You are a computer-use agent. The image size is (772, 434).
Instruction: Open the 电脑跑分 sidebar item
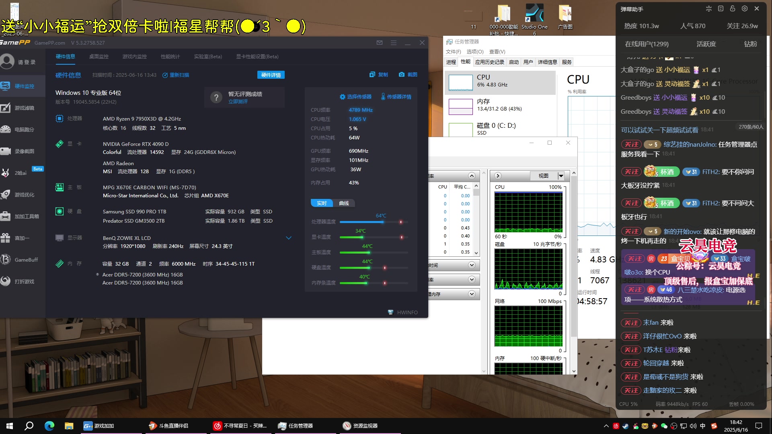(23, 129)
